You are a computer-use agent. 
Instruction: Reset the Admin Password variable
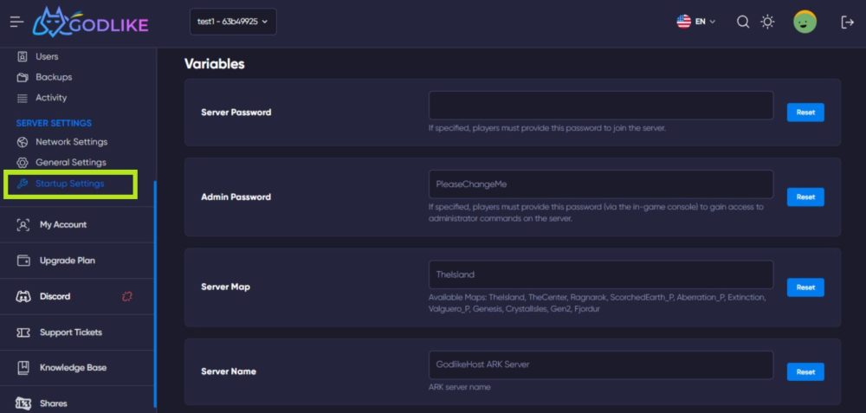click(805, 197)
